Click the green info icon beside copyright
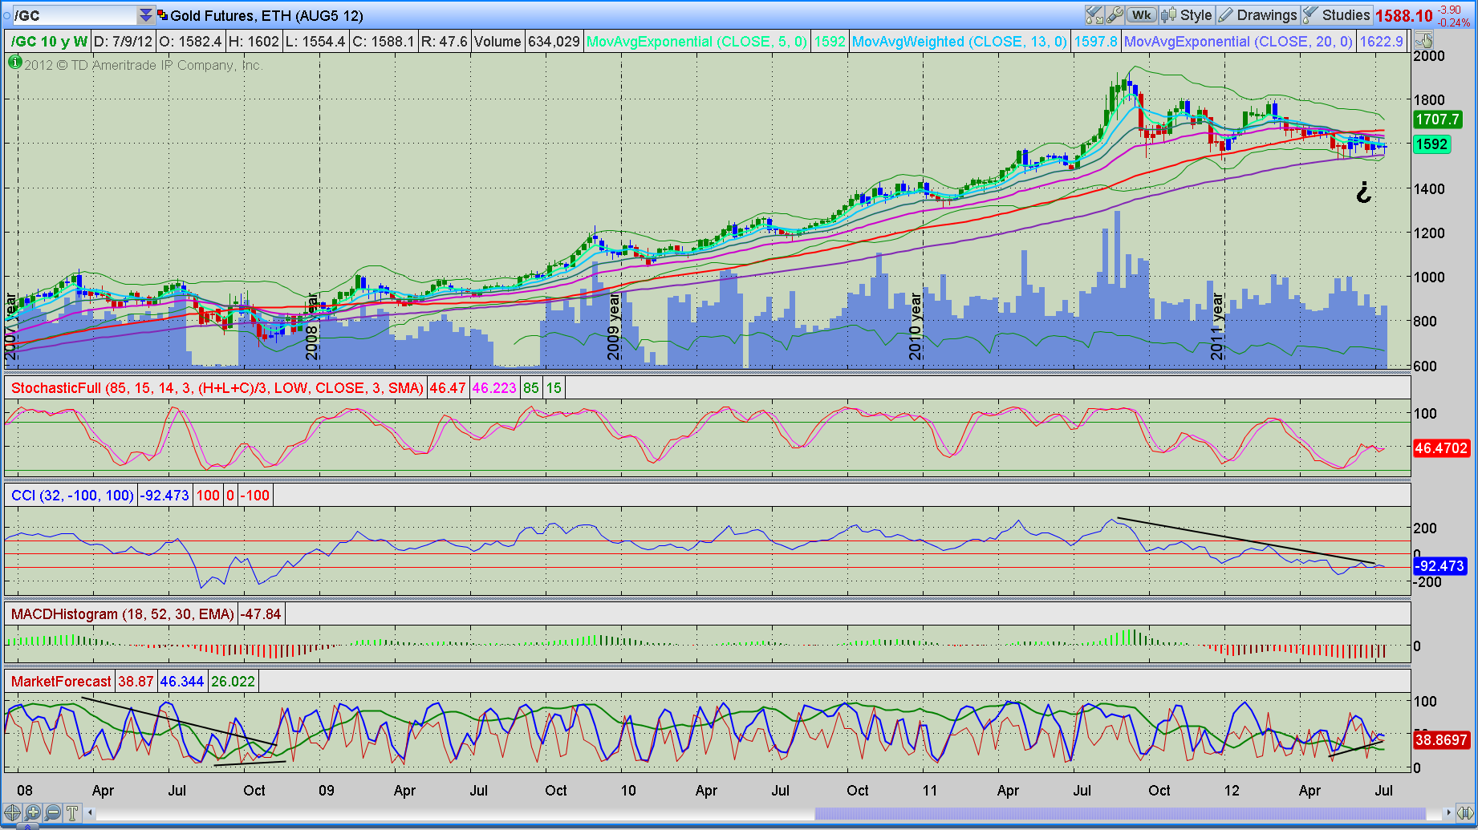The image size is (1478, 830). coord(14,63)
